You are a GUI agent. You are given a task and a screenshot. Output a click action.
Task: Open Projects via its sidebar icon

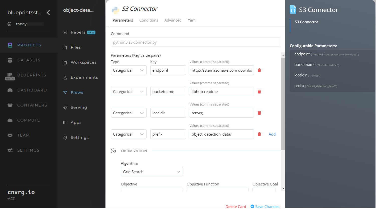pyautogui.click(x=10, y=45)
